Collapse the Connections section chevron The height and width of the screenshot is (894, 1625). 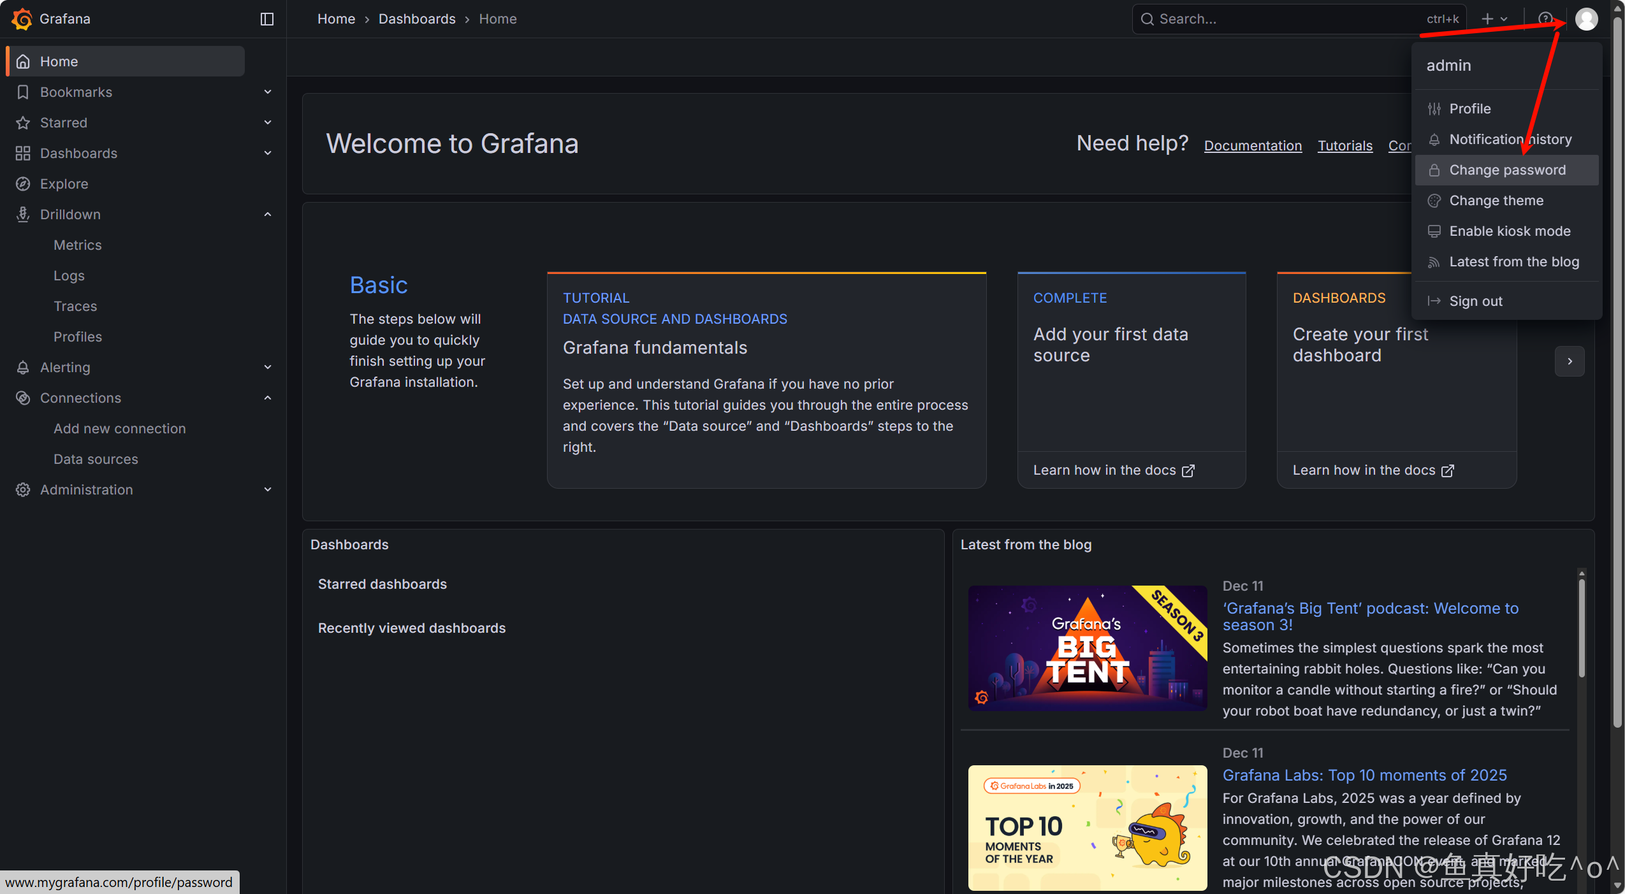click(x=268, y=398)
